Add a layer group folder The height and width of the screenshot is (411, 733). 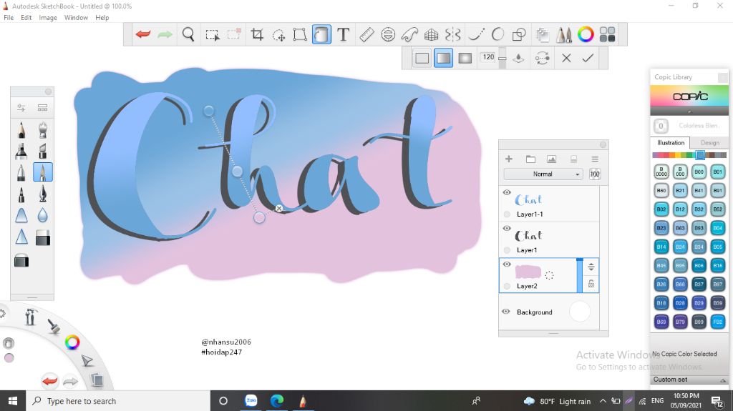tap(530, 159)
